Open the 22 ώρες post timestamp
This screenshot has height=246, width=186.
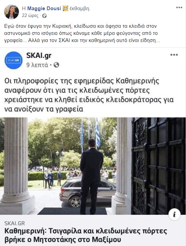[x=30, y=16]
